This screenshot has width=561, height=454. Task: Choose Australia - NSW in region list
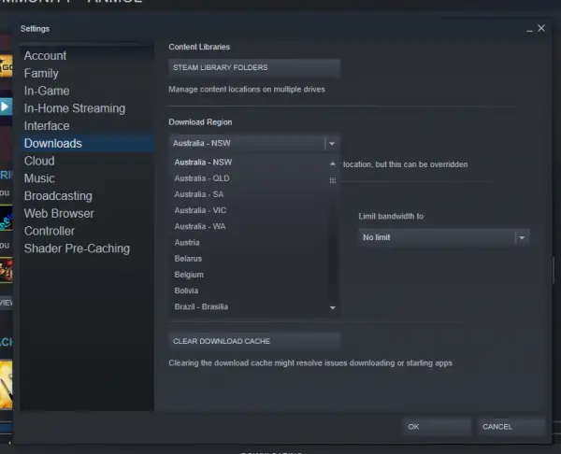[x=250, y=163]
